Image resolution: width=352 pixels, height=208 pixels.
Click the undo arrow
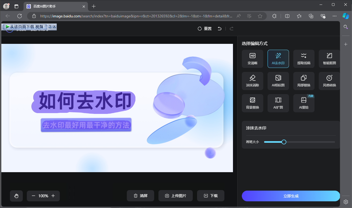[x=219, y=28]
